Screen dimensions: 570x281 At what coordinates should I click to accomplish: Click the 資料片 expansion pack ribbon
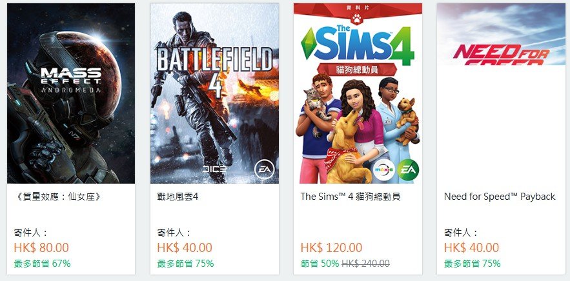click(x=358, y=7)
